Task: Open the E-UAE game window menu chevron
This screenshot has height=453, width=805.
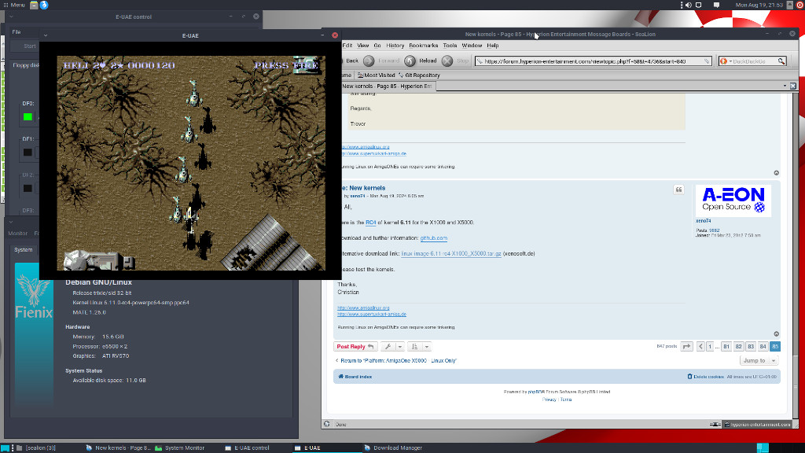Action: tap(46, 35)
